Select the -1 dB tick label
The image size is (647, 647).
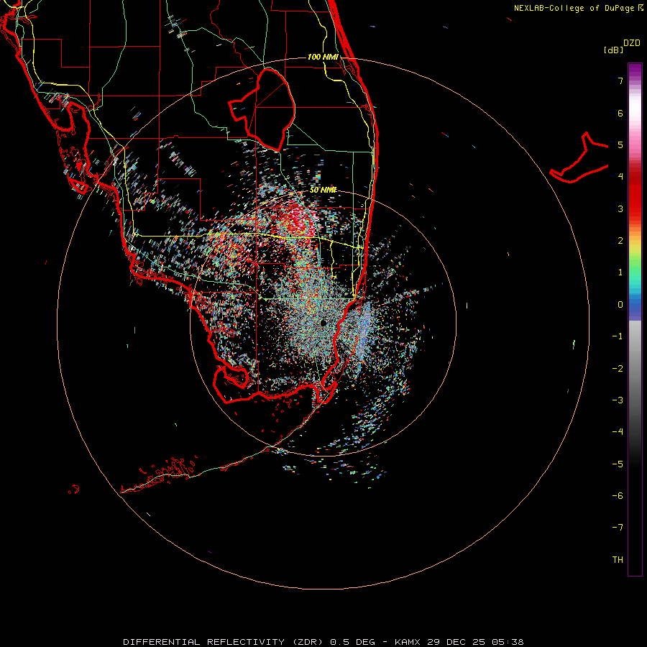pyautogui.click(x=618, y=336)
